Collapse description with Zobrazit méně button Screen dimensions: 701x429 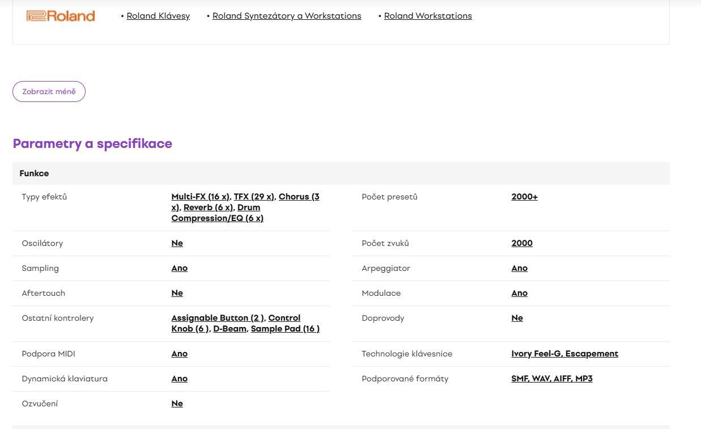[49, 91]
